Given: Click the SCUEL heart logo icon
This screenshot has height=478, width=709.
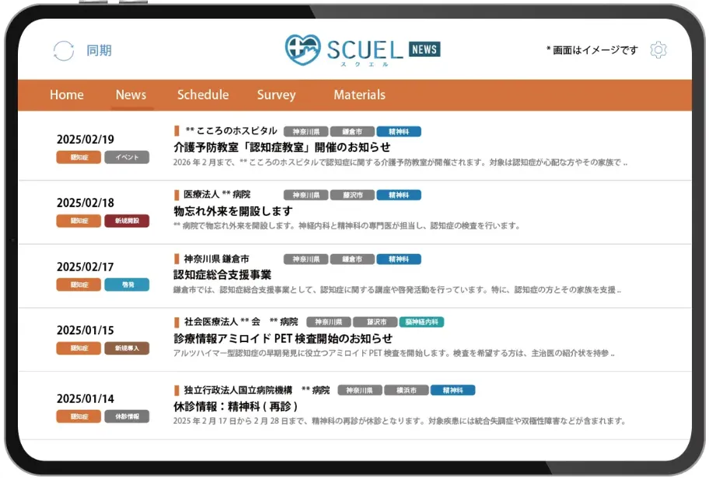Looking at the screenshot, I should tap(302, 50).
